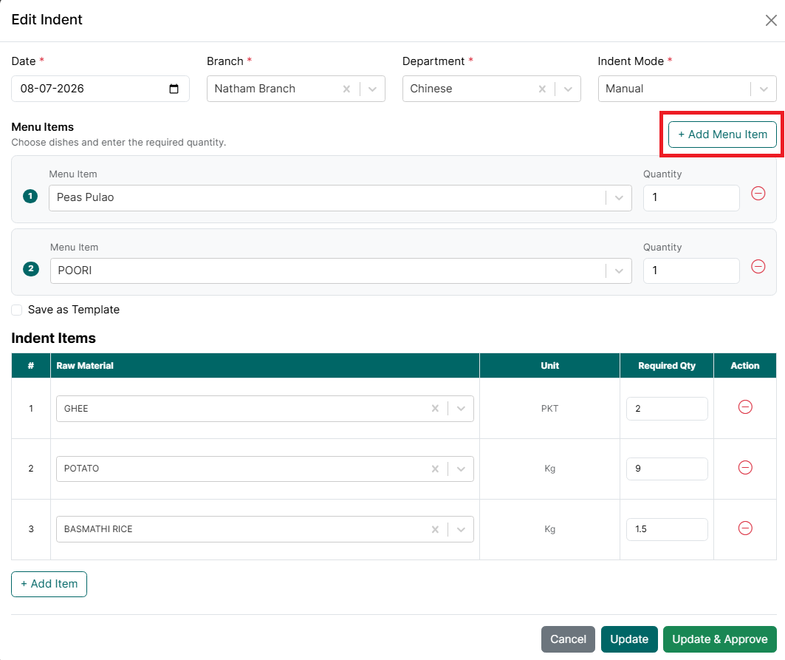
Task: Click the Add Menu Item button
Action: tap(722, 135)
